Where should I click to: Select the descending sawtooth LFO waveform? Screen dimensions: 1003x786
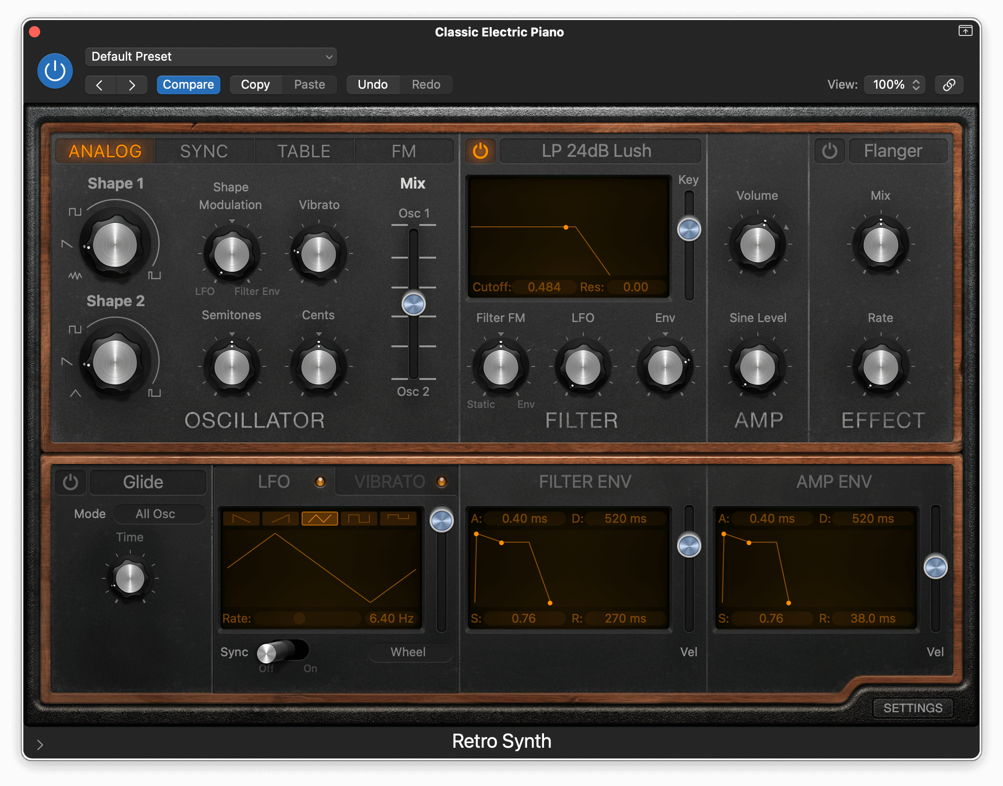tap(241, 518)
